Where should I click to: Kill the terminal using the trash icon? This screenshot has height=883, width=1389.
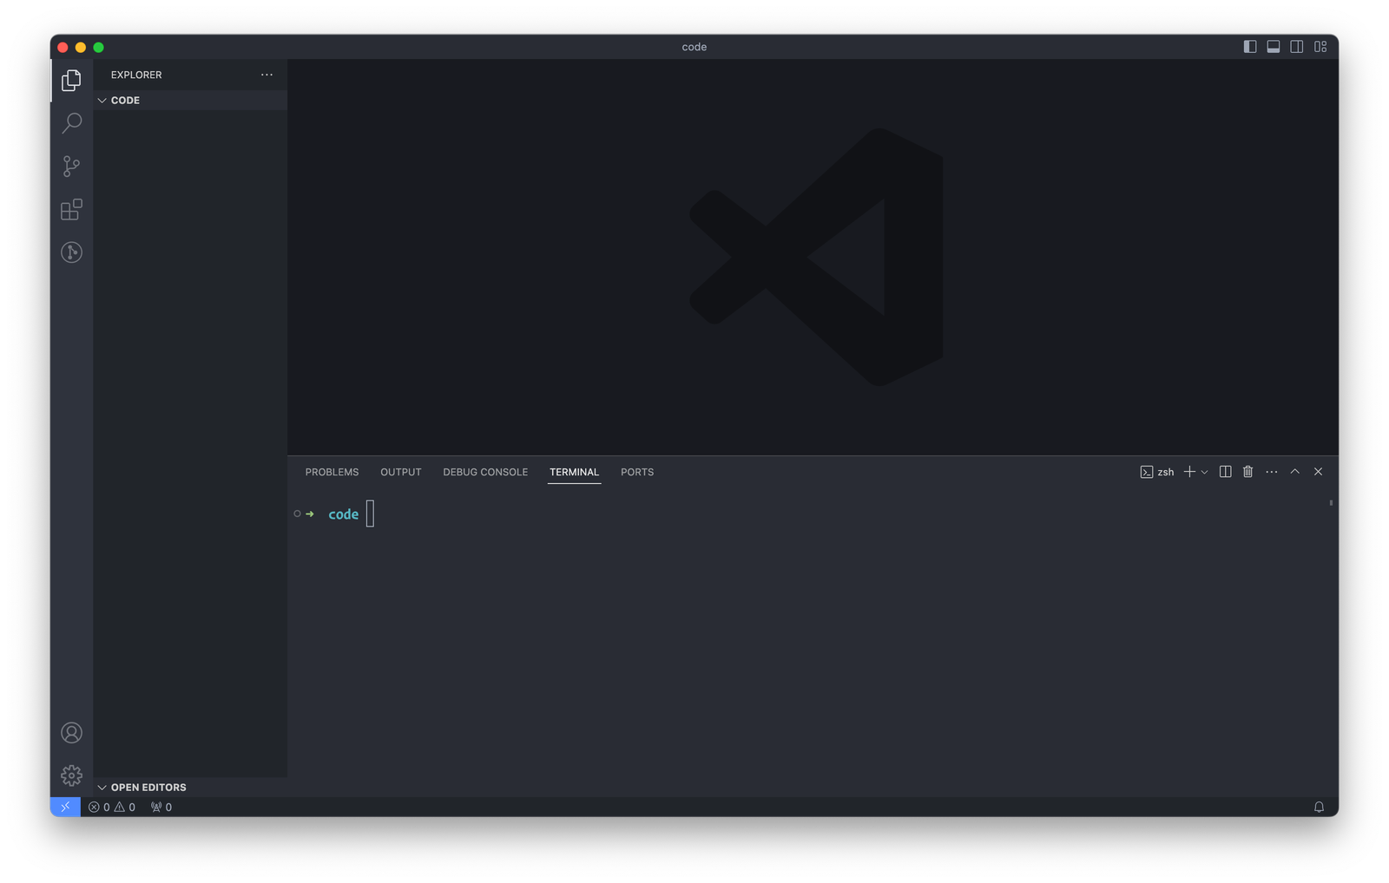(x=1248, y=472)
